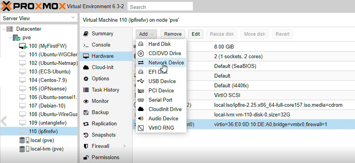Click the Hard Disk drive icon in menu
Viewport: 355px width, 163px height.
pyautogui.click(x=141, y=44)
